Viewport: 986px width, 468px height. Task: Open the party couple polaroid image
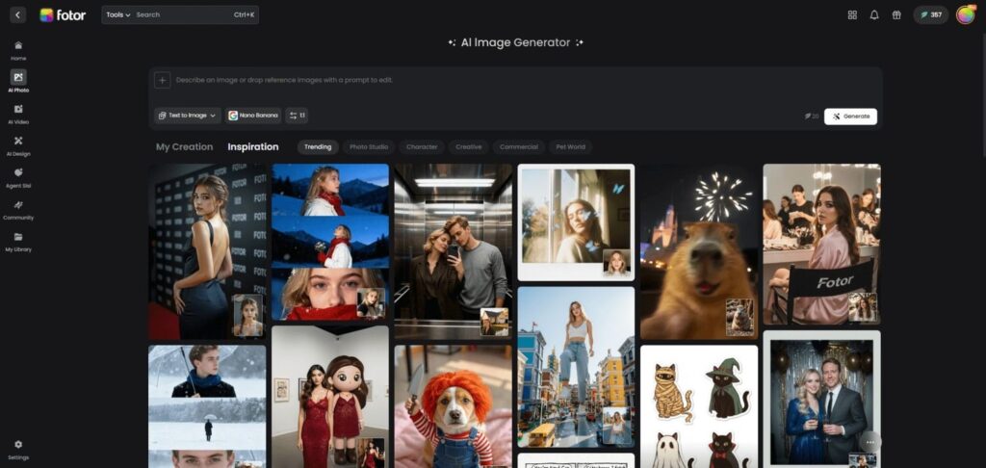click(x=821, y=399)
